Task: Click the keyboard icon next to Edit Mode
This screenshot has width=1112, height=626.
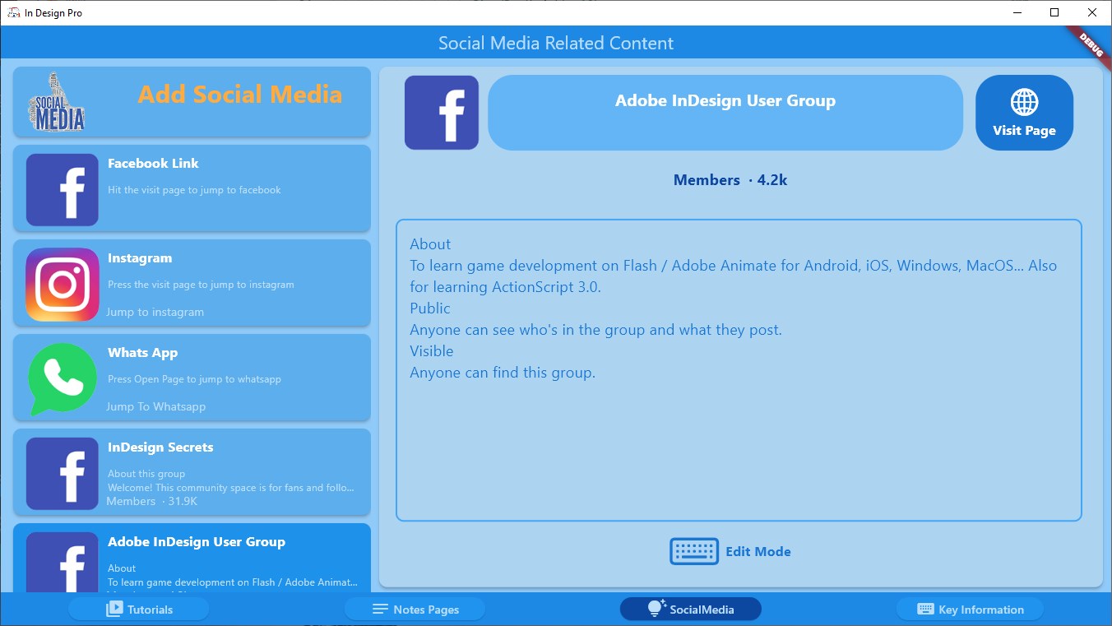Action: click(x=693, y=551)
